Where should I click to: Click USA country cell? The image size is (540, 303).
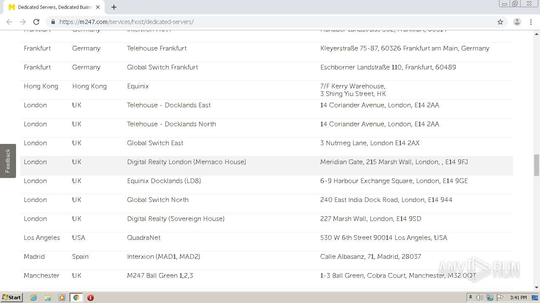(x=78, y=238)
